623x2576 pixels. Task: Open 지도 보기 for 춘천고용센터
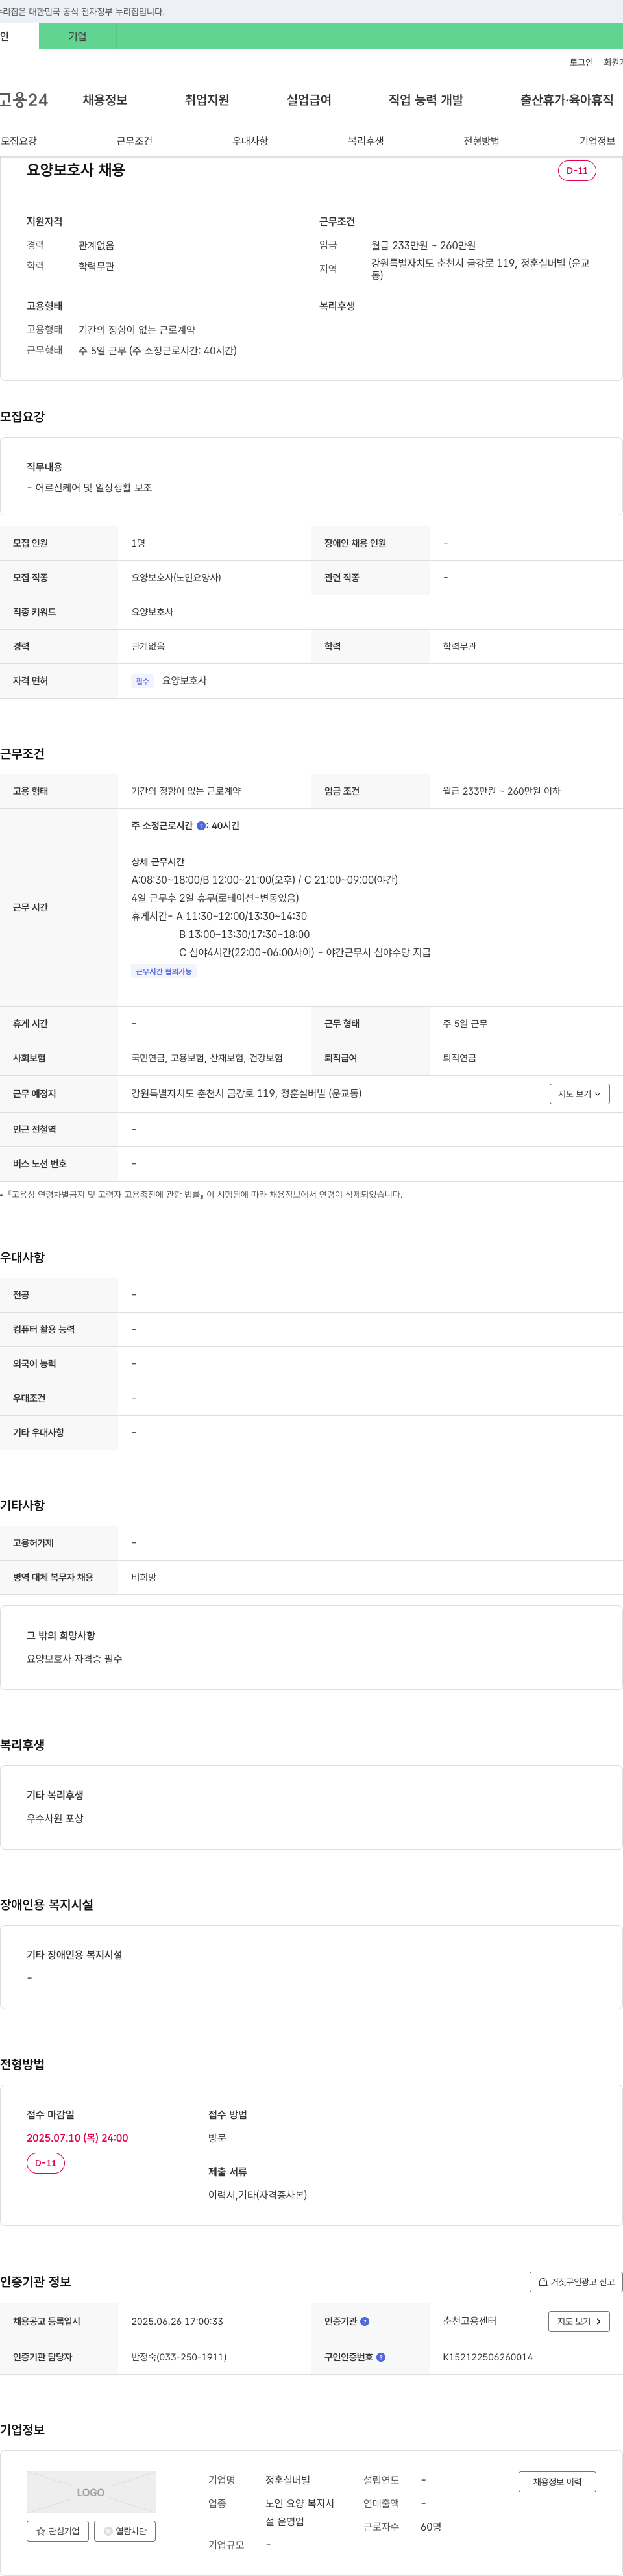(x=579, y=2321)
